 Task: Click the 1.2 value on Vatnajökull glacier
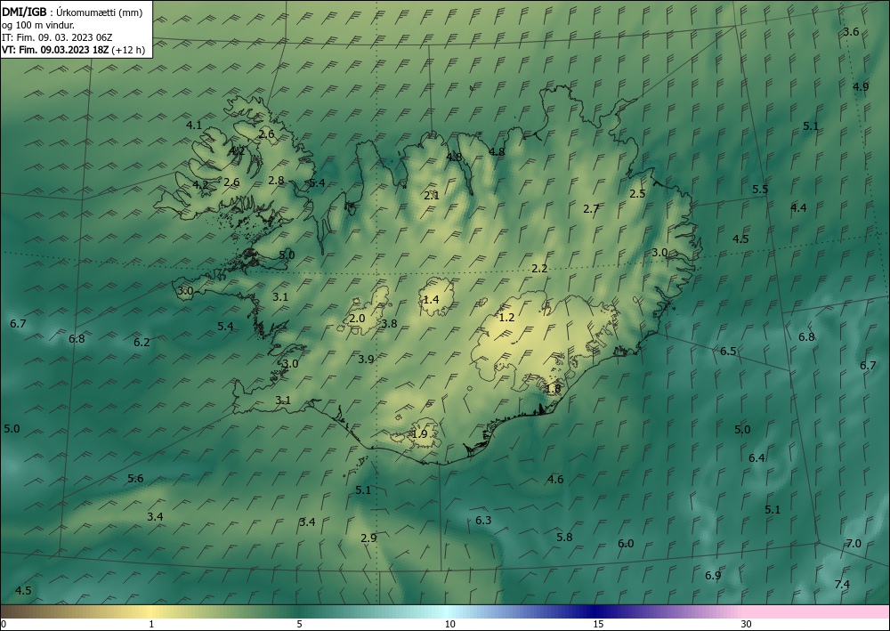point(506,317)
